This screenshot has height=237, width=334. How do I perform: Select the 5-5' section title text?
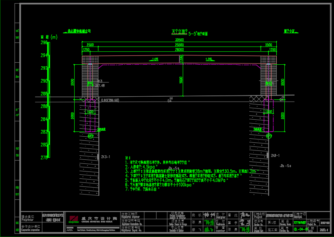pyautogui.click(x=198, y=34)
